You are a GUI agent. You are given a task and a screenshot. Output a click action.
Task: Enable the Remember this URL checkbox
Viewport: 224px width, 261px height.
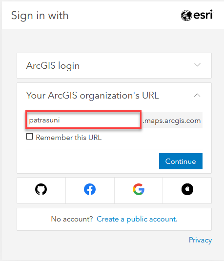click(x=29, y=136)
